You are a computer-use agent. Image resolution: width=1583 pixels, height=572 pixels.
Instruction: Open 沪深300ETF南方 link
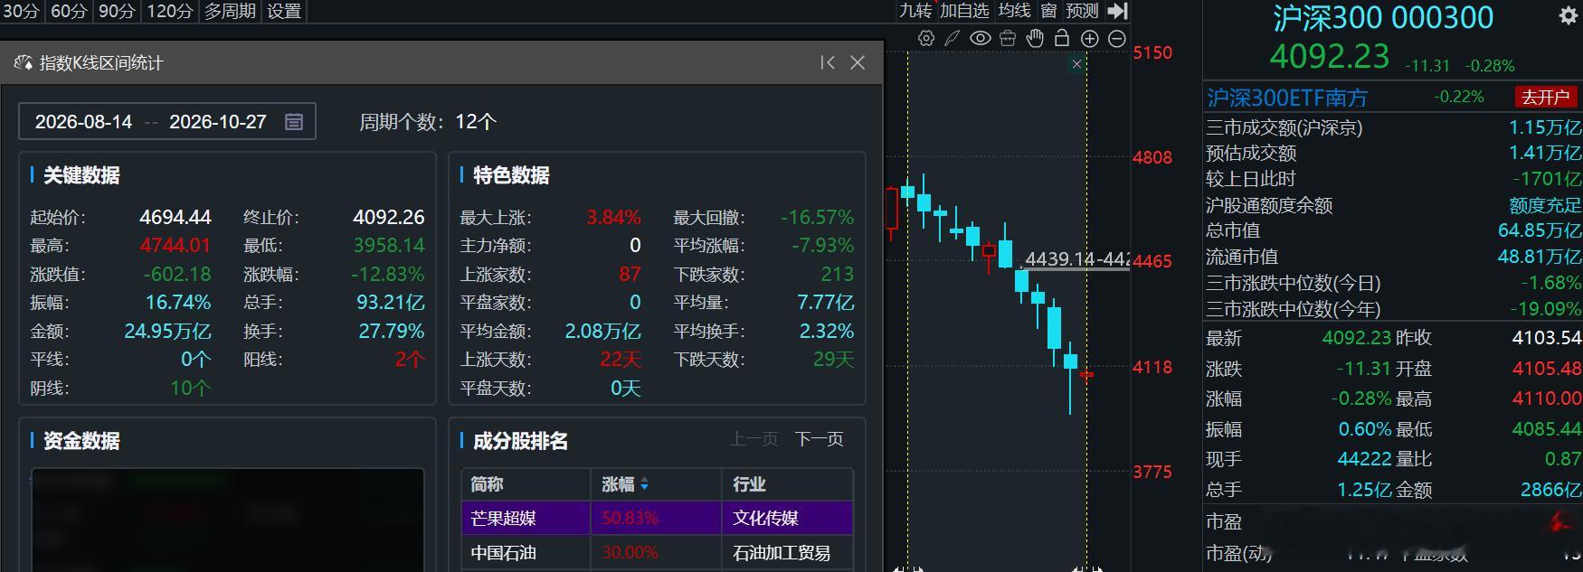click(x=1286, y=97)
